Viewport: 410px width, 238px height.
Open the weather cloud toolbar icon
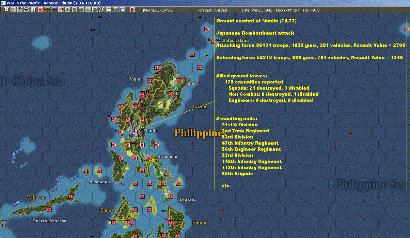point(122,10)
